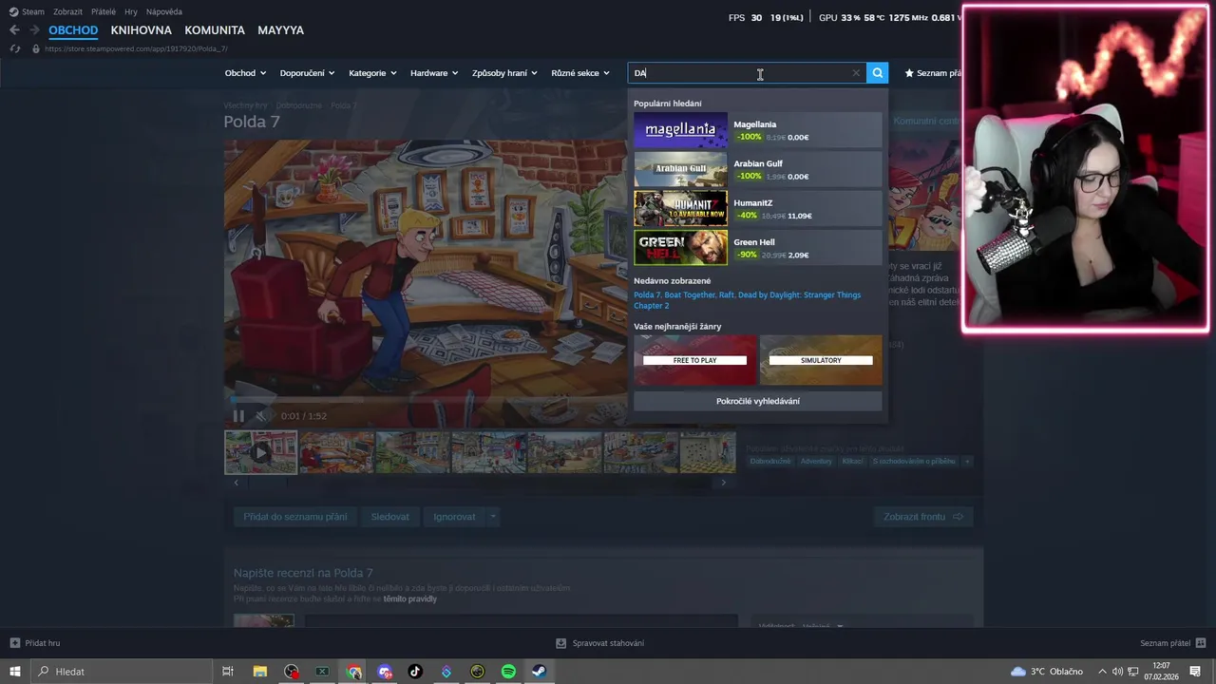1216x684 pixels.
Task: Expand the Hardware dropdown
Action: pos(434,73)
